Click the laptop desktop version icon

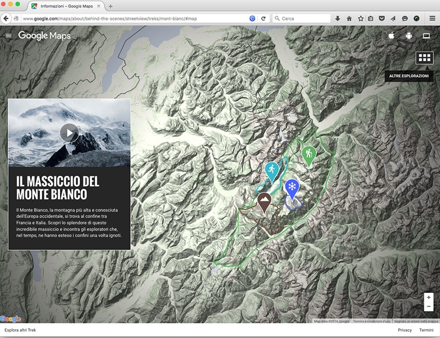(x=426, y=36)
